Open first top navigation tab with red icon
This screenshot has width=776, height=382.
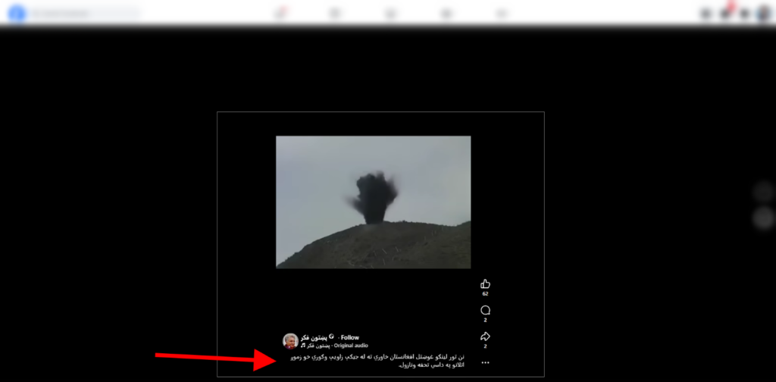[280, 14]
